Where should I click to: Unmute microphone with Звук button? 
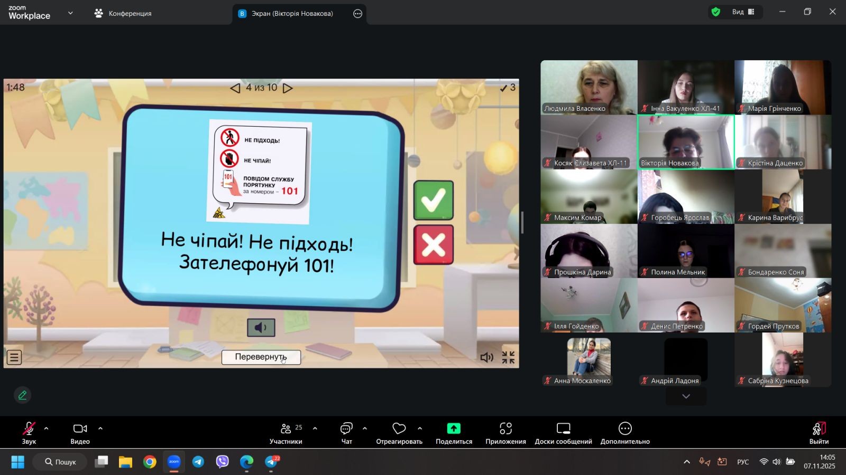pos(29,433)
